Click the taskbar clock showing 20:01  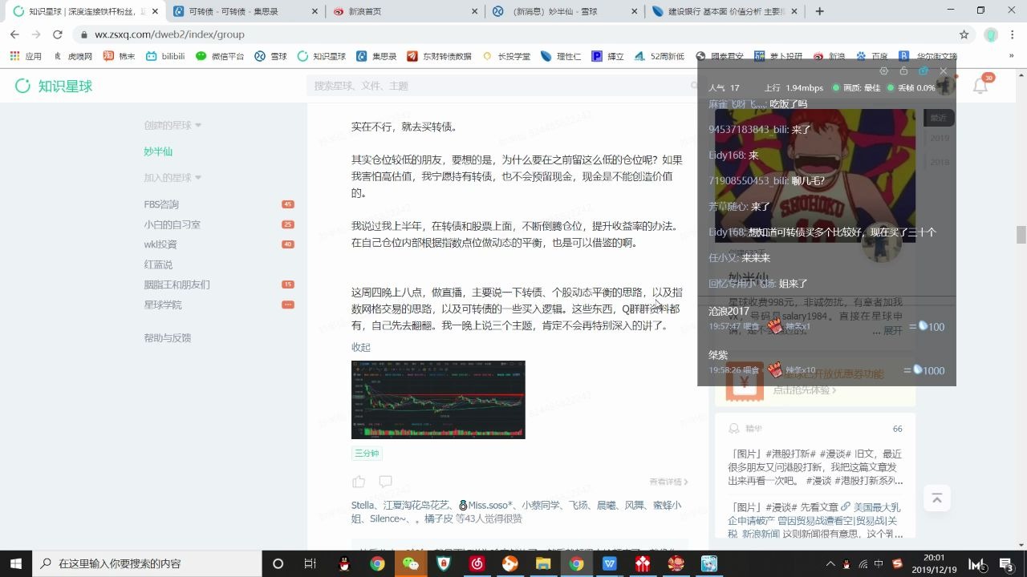pos(934,564)
